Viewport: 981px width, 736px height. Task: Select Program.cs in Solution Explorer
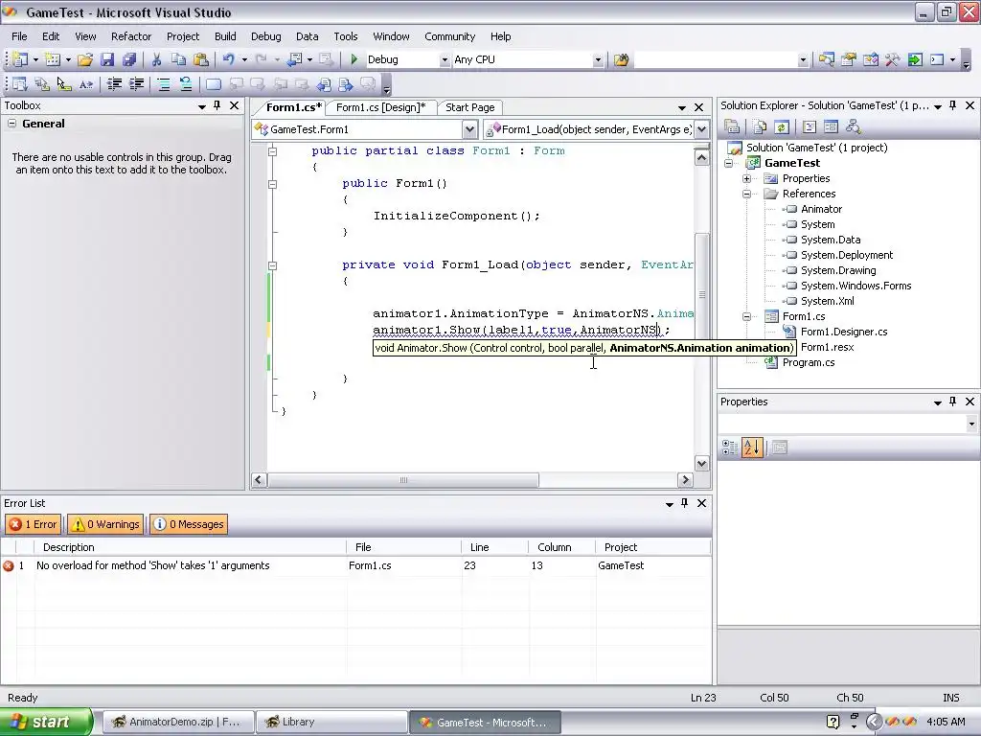[x=808, y=362]
